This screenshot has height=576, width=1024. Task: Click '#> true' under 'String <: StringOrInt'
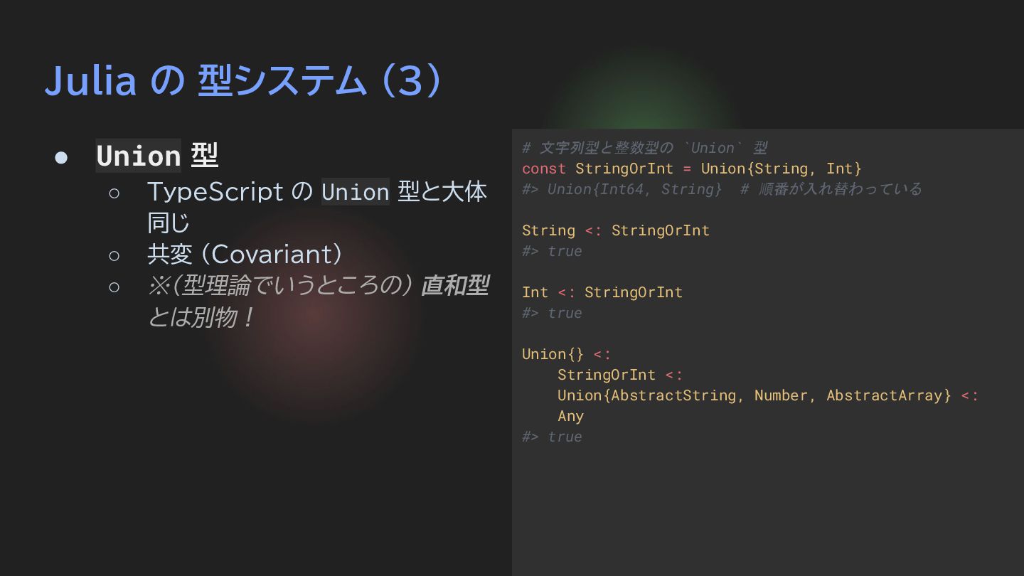(x=552, y=251)
